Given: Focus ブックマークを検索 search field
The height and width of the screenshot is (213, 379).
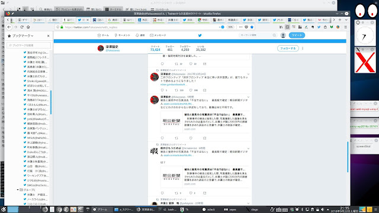Looking at the screenshot, I should (x=29, y=45).
